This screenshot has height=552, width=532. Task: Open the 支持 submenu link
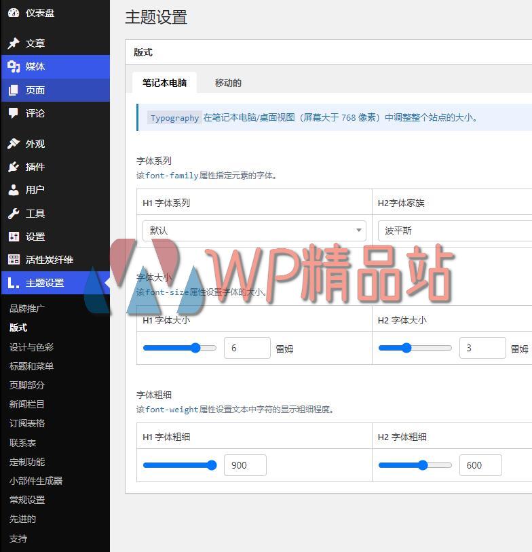(x=18, y=538)
